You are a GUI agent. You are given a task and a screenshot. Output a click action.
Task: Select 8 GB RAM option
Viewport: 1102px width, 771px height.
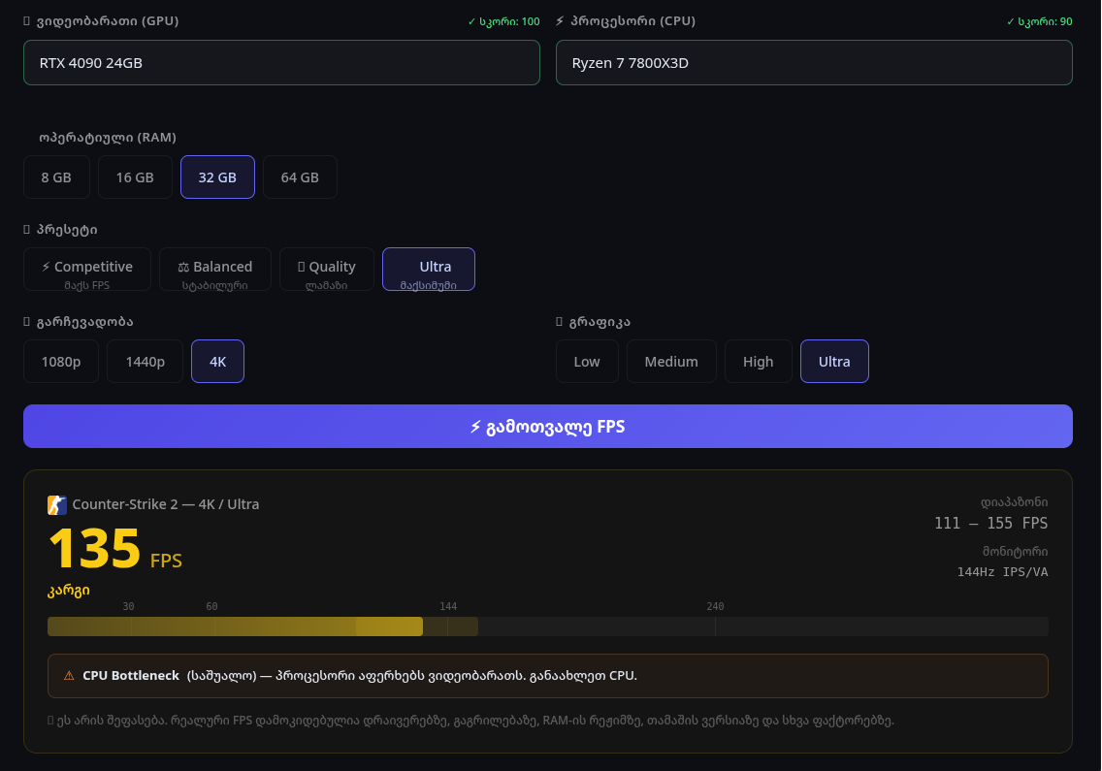[56, 177]
